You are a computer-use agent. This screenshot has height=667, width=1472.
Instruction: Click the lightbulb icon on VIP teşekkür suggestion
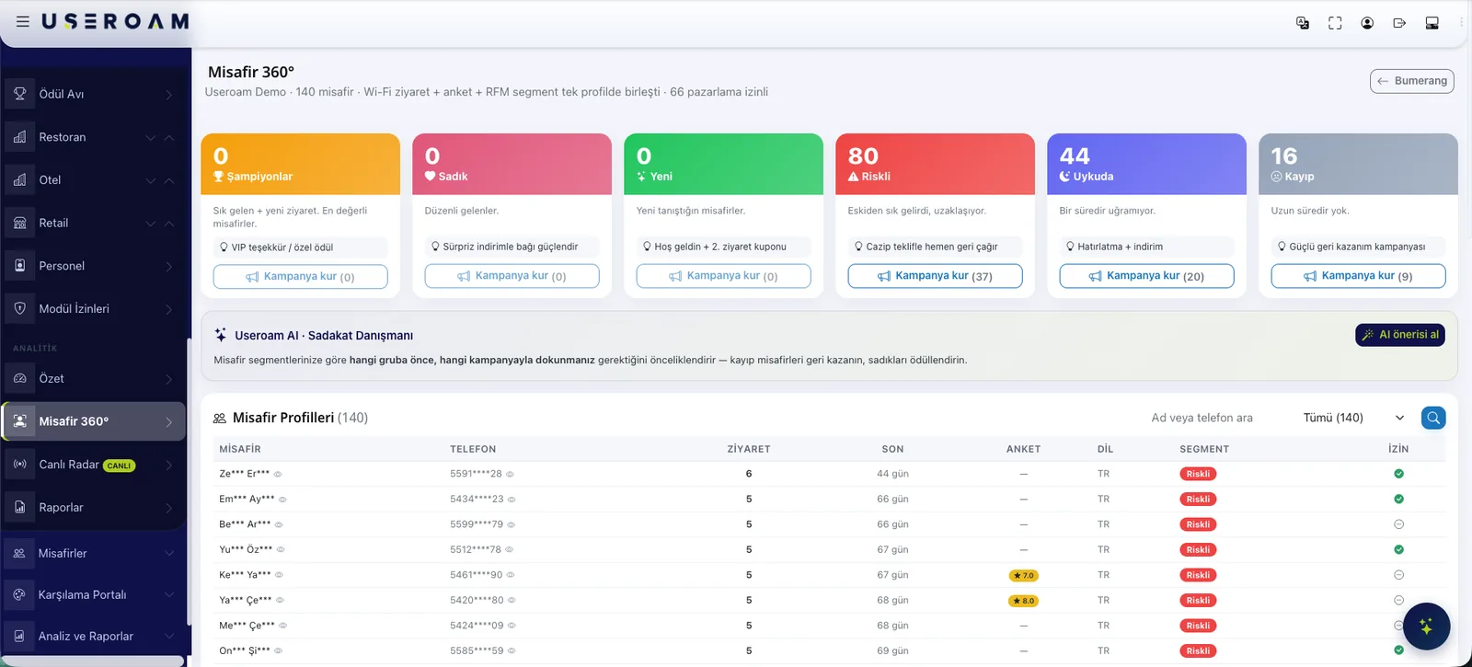click(x=224, y=247)
